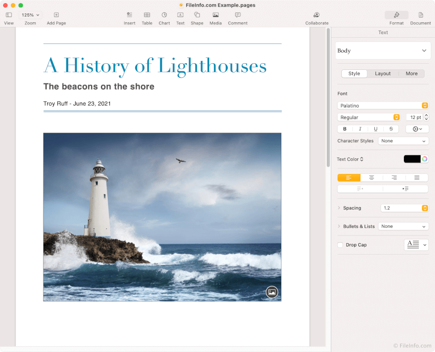Expand the Spacing section disclosure arrow

pos(338,208)
